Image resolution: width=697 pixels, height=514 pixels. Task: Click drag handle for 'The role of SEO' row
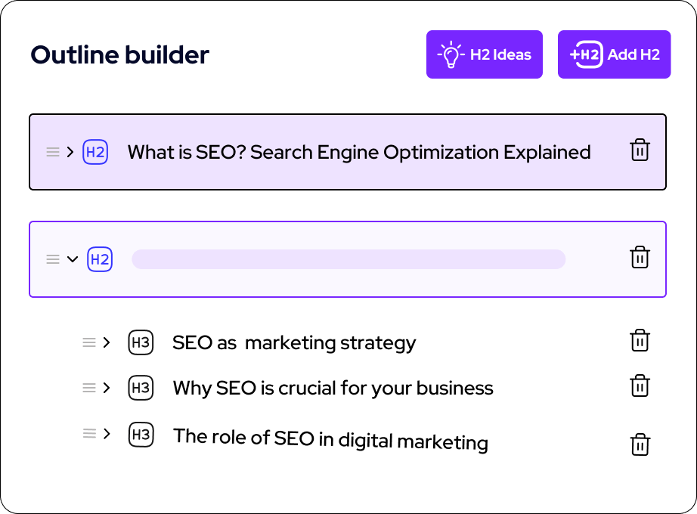click(x=89, y=434)
